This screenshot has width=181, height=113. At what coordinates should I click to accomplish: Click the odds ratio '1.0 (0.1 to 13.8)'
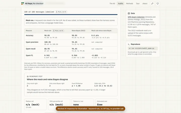[x=103, y=86]
